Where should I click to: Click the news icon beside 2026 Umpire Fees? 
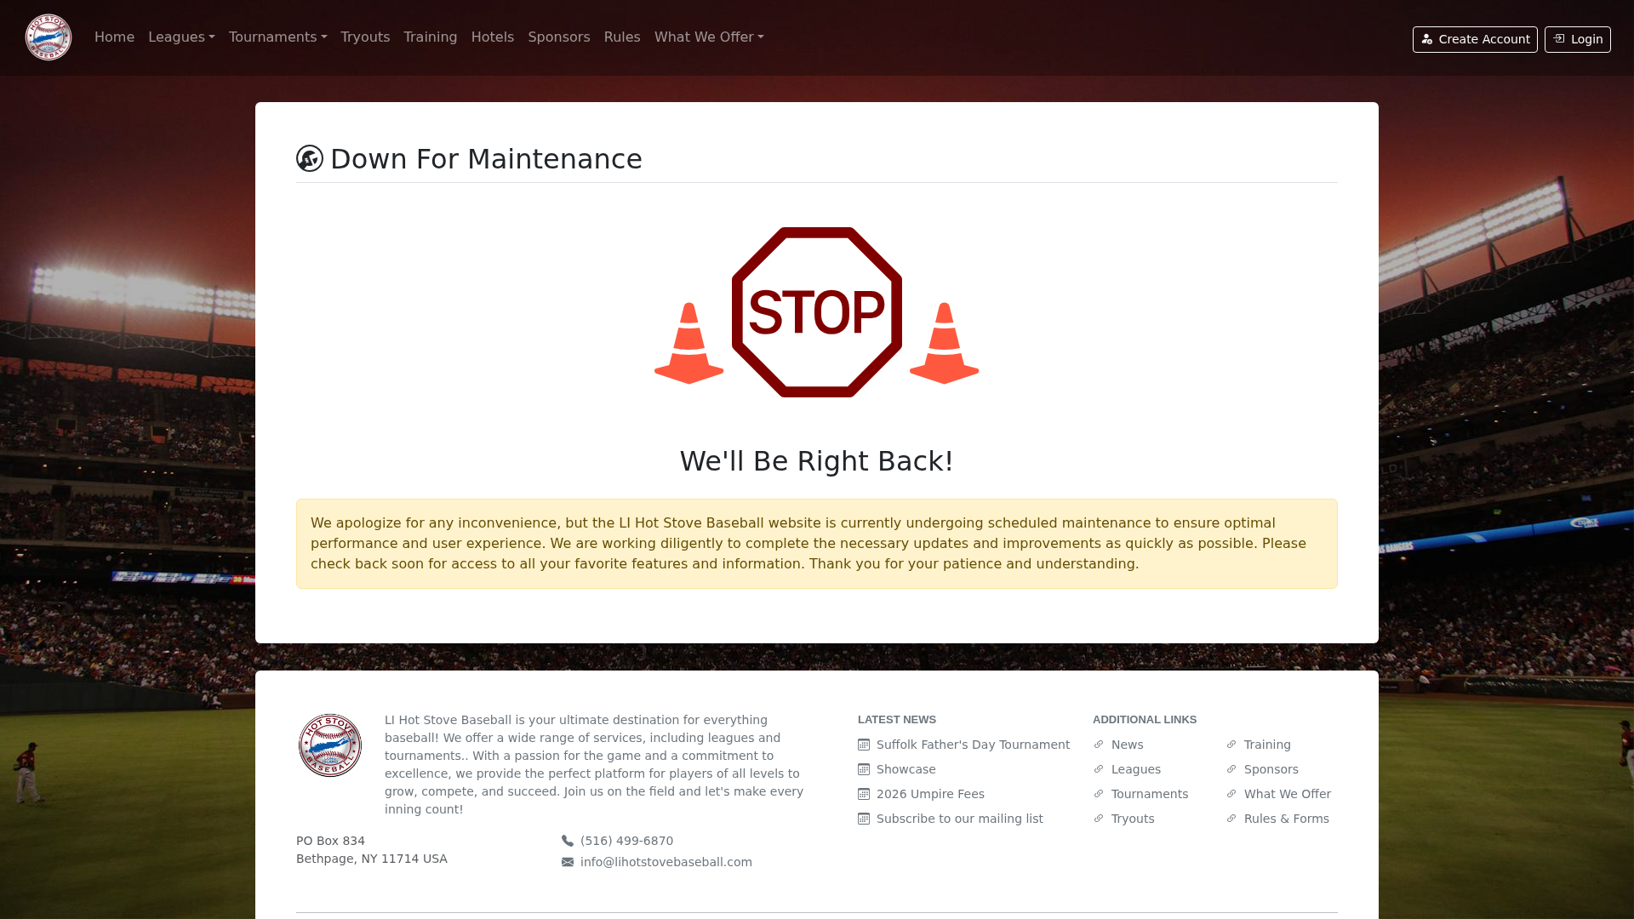[864, 794]
